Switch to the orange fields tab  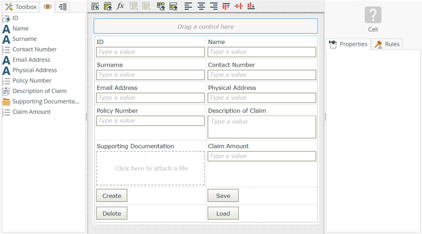coord(47,7)
